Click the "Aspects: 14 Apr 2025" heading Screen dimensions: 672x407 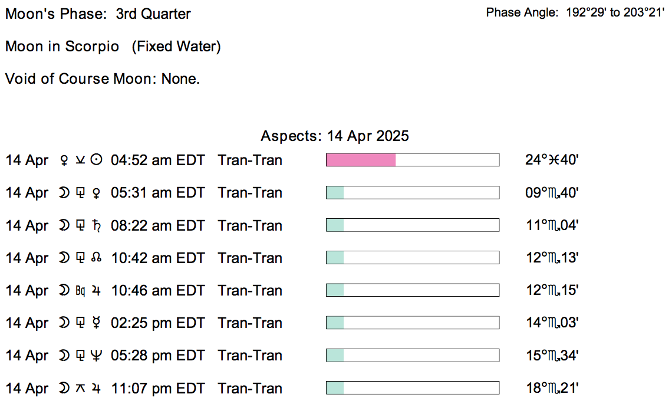tap(335, 136)
